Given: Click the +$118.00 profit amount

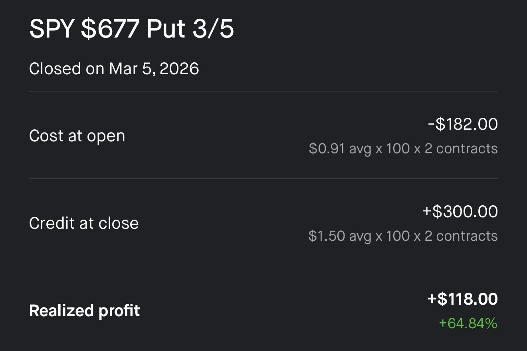Looking at the screenshot, I should (461, 299).
